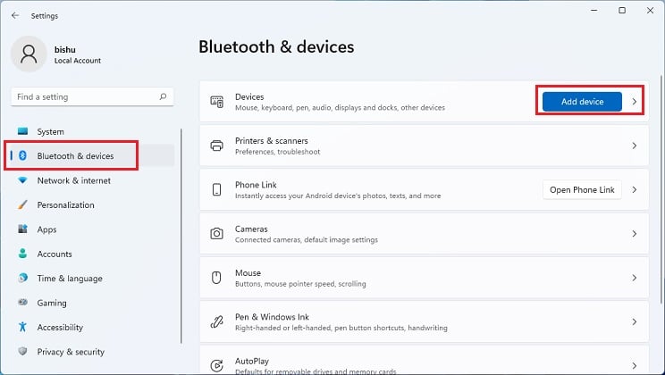Click the Add device button
The image size is (665, 375).
[x=582, y=102]
